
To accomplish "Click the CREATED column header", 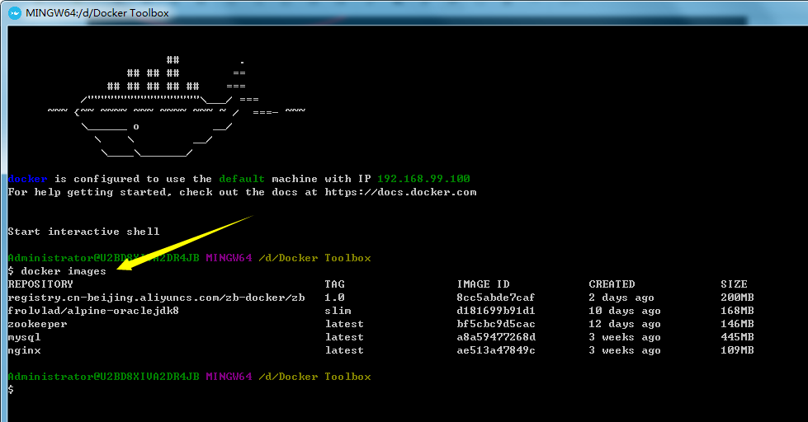I will click(612, 284).
